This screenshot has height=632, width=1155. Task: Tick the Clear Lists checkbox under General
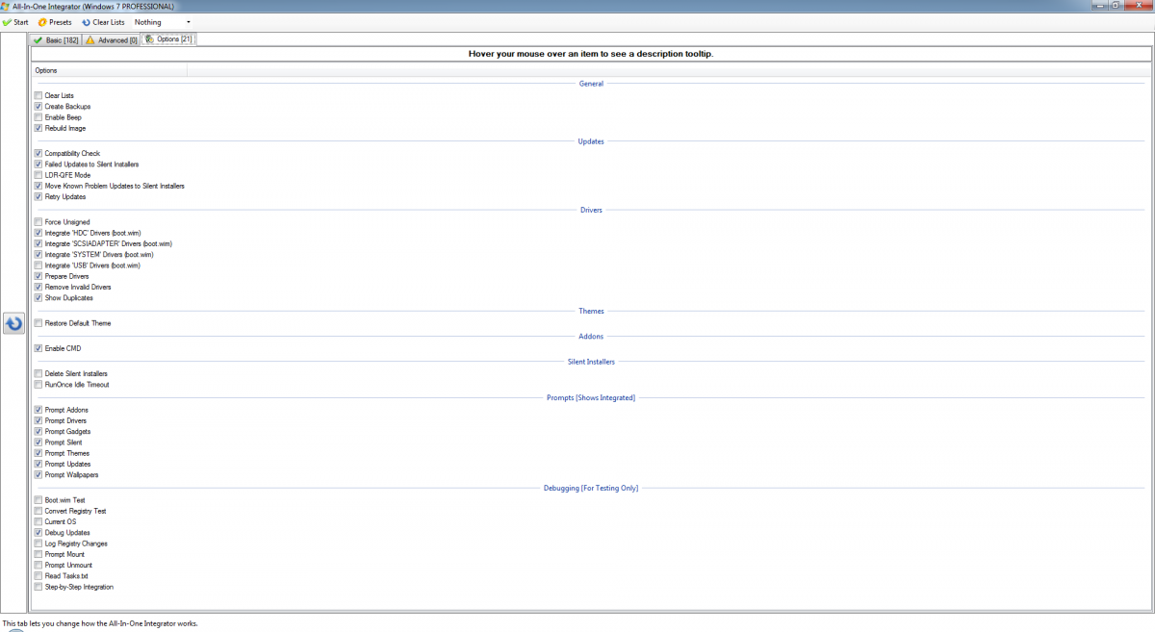pyautogui.click(x=38, y=96)
